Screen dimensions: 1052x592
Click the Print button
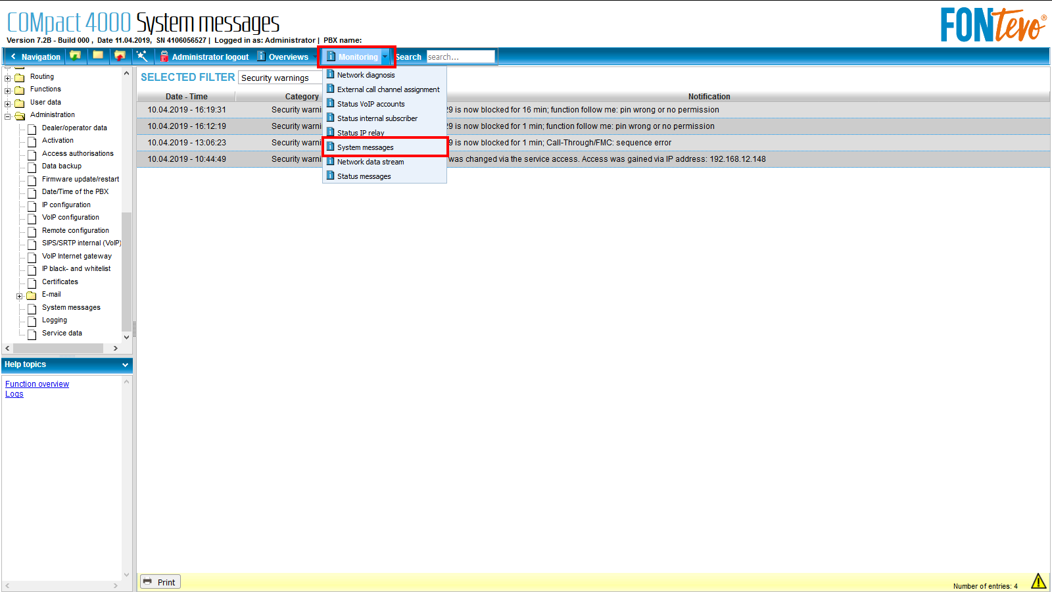point(160,582)
